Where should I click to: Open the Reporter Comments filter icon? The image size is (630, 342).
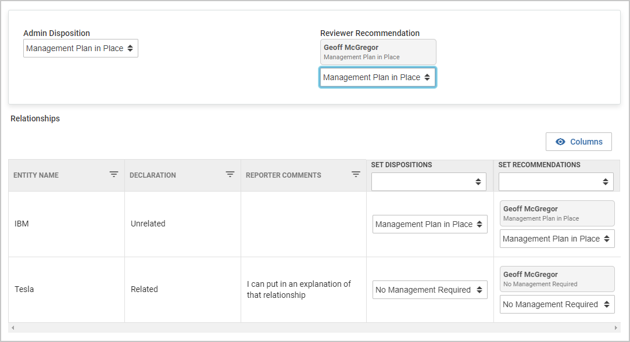pyautogui.click(x=356, y=174)
